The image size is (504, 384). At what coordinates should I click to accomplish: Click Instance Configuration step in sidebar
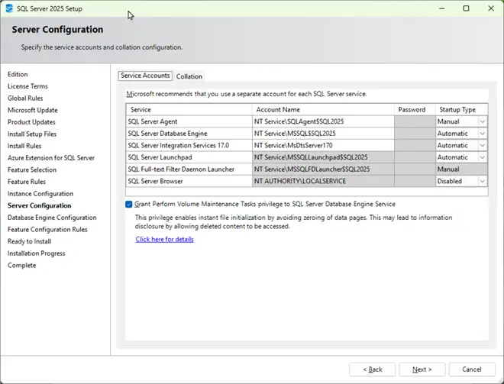pyautogui.click(x=40, y=194)
